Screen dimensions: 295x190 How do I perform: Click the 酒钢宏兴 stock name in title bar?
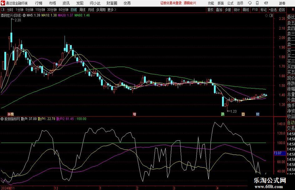point(190,3)
